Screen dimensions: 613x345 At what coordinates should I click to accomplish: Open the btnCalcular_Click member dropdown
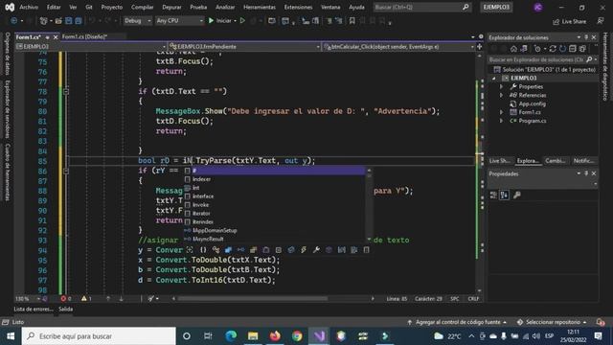click(398, 47)
